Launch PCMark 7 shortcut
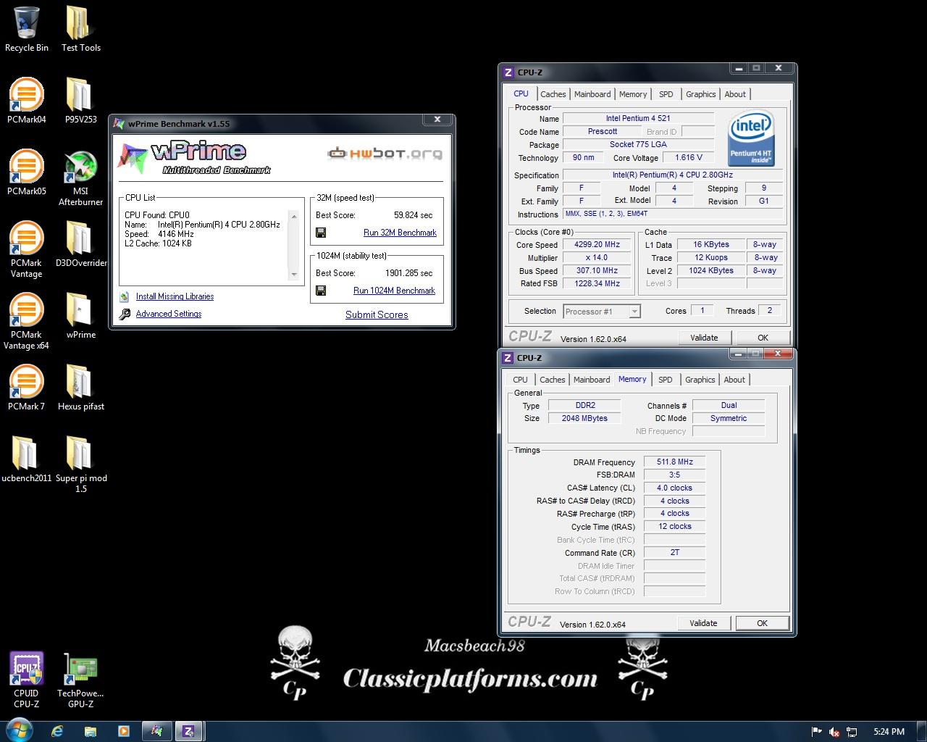Viewport: 927px width, 742px height. [x=27, y=388]
